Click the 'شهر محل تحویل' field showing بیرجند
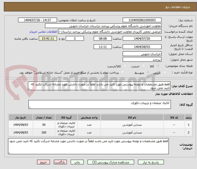 (142, 60)
